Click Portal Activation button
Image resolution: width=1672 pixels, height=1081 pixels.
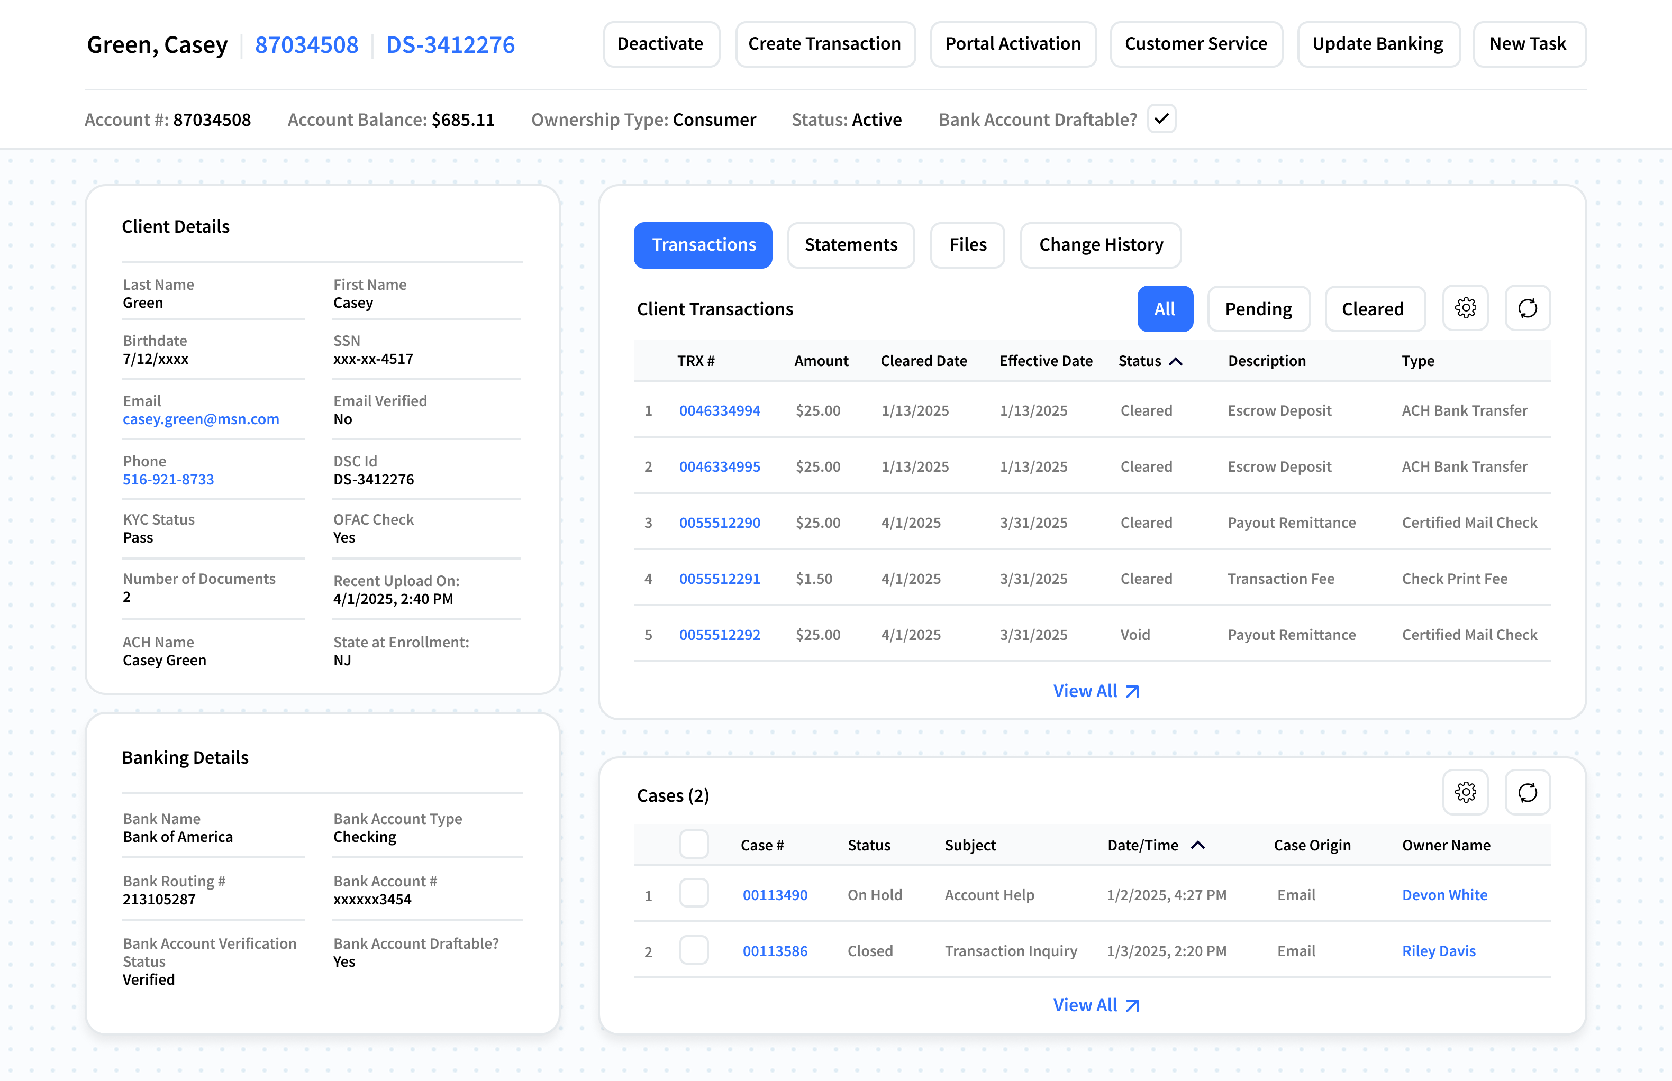[x=1013, y=44]
